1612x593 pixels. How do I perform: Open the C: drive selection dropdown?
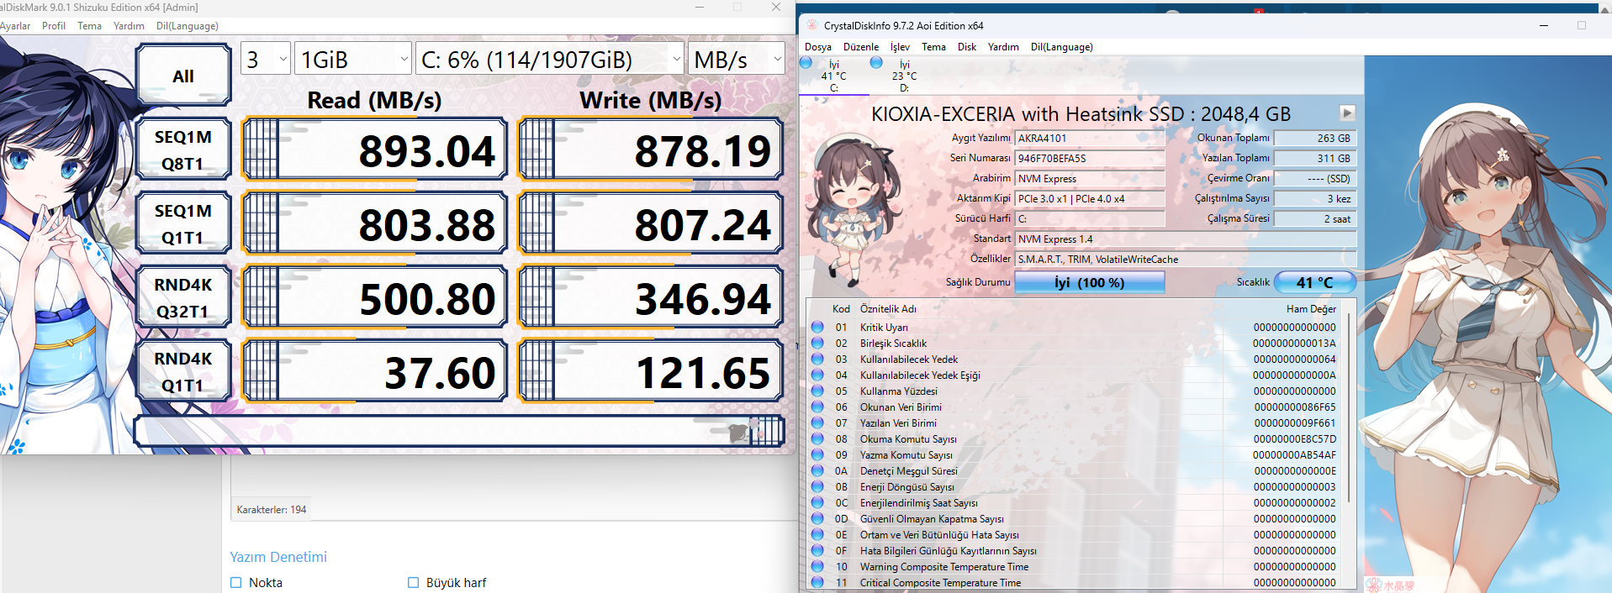[x=550, y=59]
